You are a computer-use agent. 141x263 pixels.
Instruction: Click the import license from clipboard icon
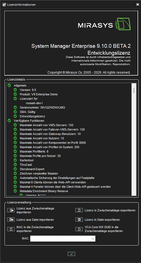click(x=11, y=210)
